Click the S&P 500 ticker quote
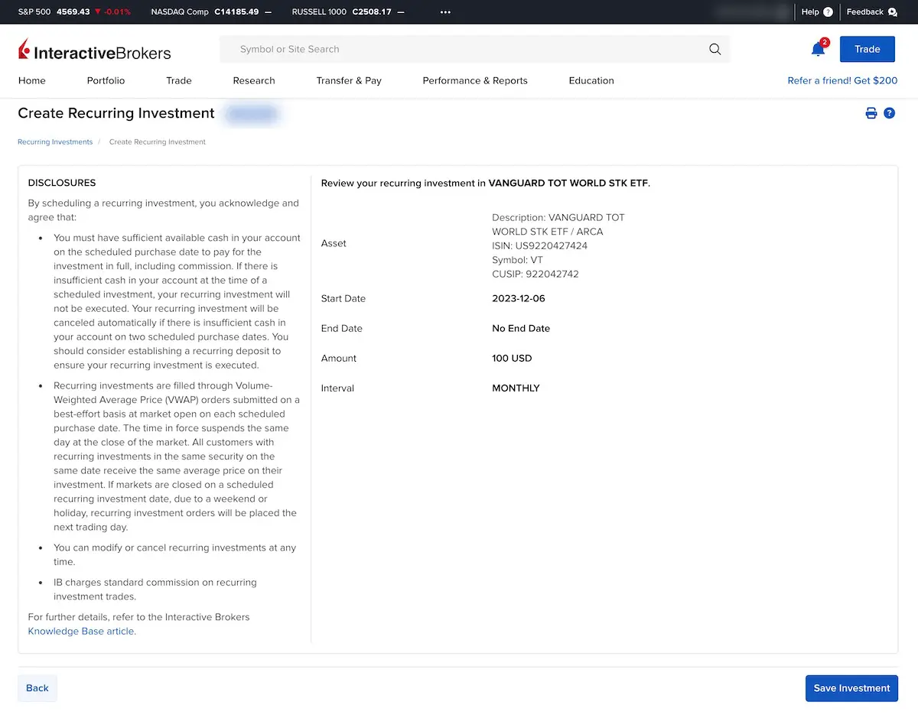The height and width of the screenshot is (718, 918). coord(74,12)
